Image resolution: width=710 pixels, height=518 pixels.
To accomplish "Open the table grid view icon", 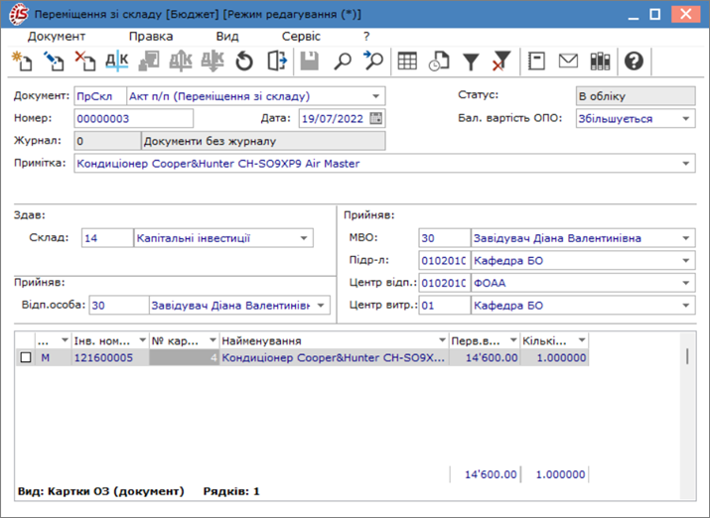I will pyautogui.click(x=407, y=62).
